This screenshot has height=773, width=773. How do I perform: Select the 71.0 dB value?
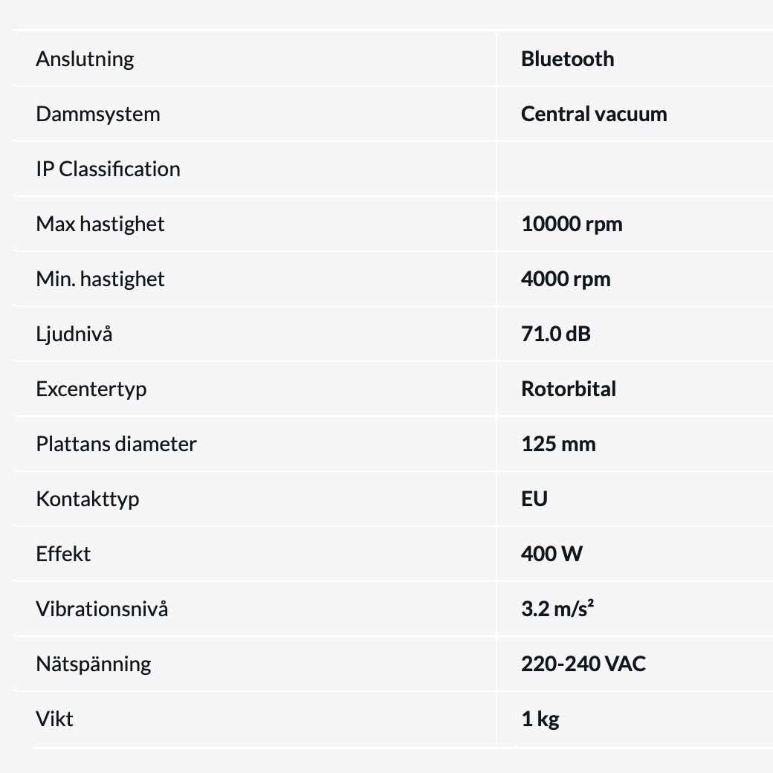point(556,334)
